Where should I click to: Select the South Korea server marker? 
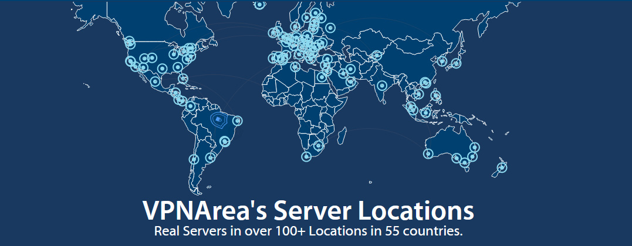point(442,61)
